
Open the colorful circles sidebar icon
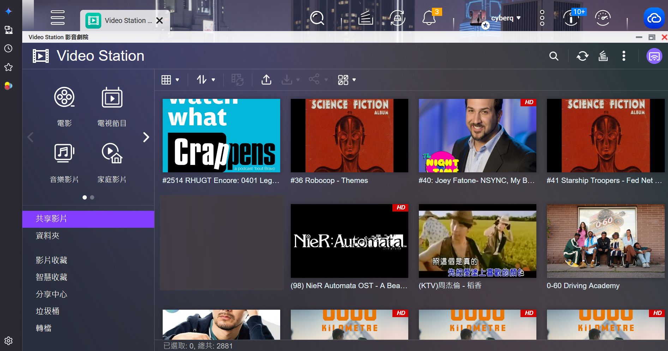pyautogui.click(x=8, y=86)
